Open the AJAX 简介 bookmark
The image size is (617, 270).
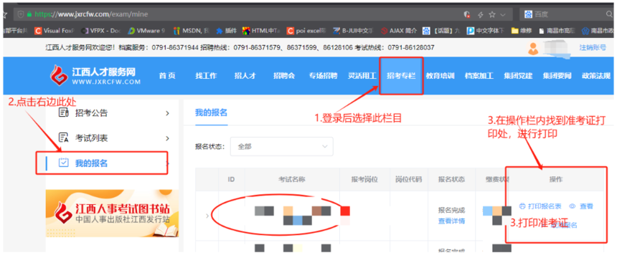tap(398, 31)
